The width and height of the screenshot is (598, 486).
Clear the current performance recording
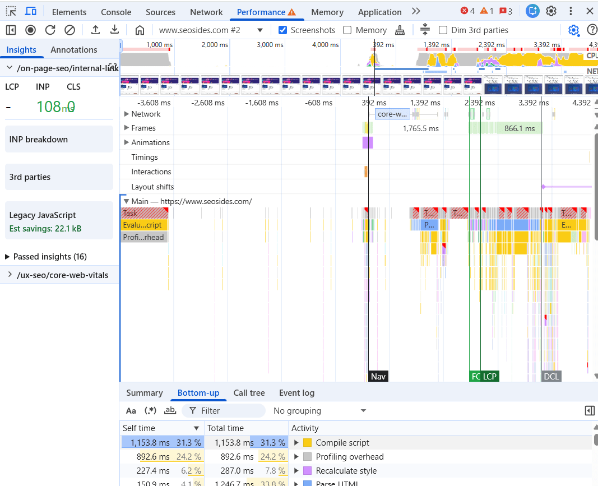tap(69, 30)
